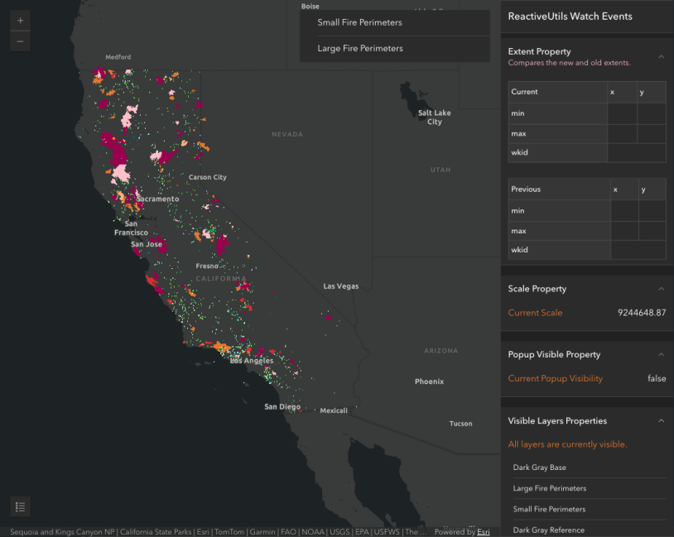Collapse the Visible Layers Properties section
Image resolution: width=674 pixels, height=537 pixels.
(x=661, y=420)
